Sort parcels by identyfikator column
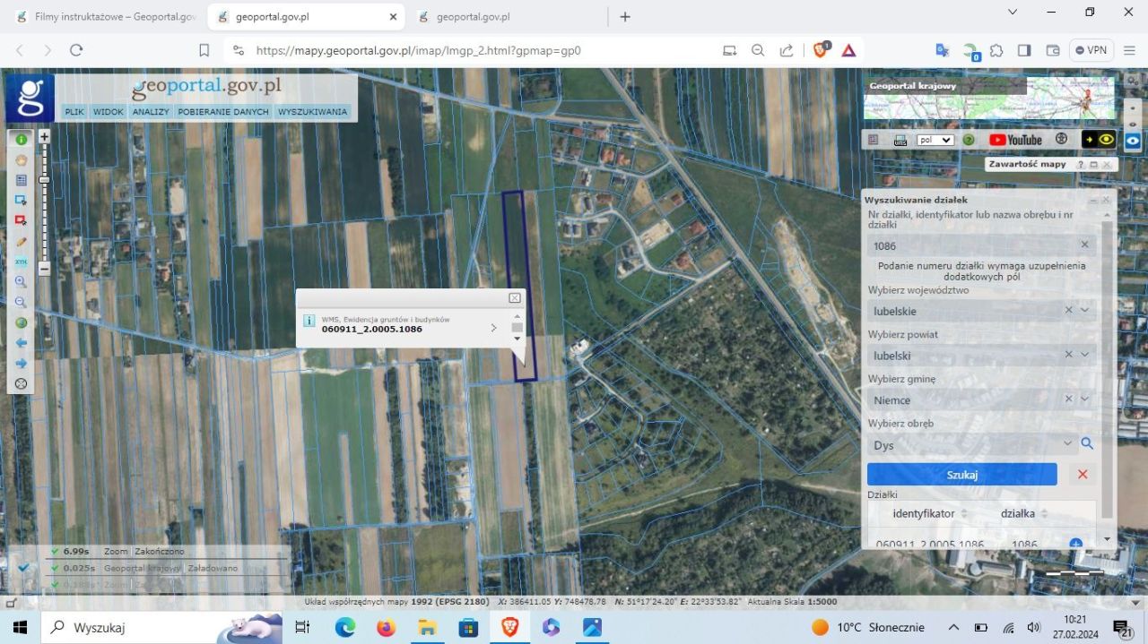Viewport: 1148px width, 644px height. pyautogui.click(x=964, y=514)
